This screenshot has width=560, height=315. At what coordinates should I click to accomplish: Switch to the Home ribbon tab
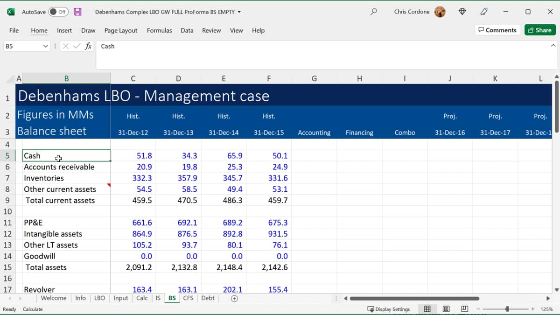(39, 30)
